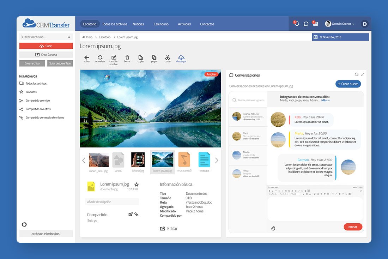
Task: Open Germán Oronoz user dropdown
Action: [340, 24]
